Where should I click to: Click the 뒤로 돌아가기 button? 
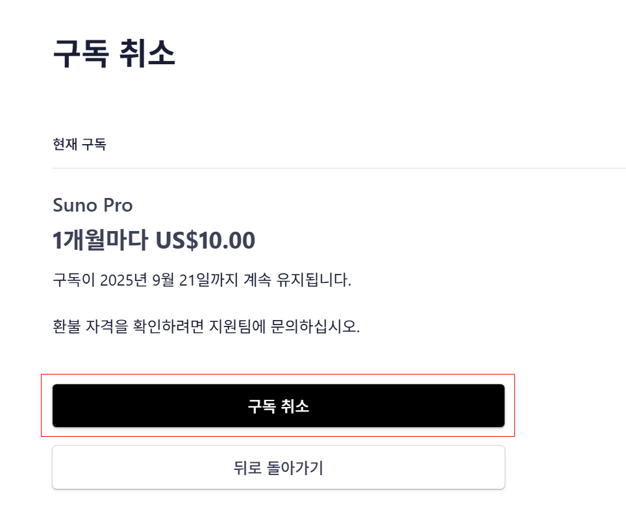(x=279, y=467)
